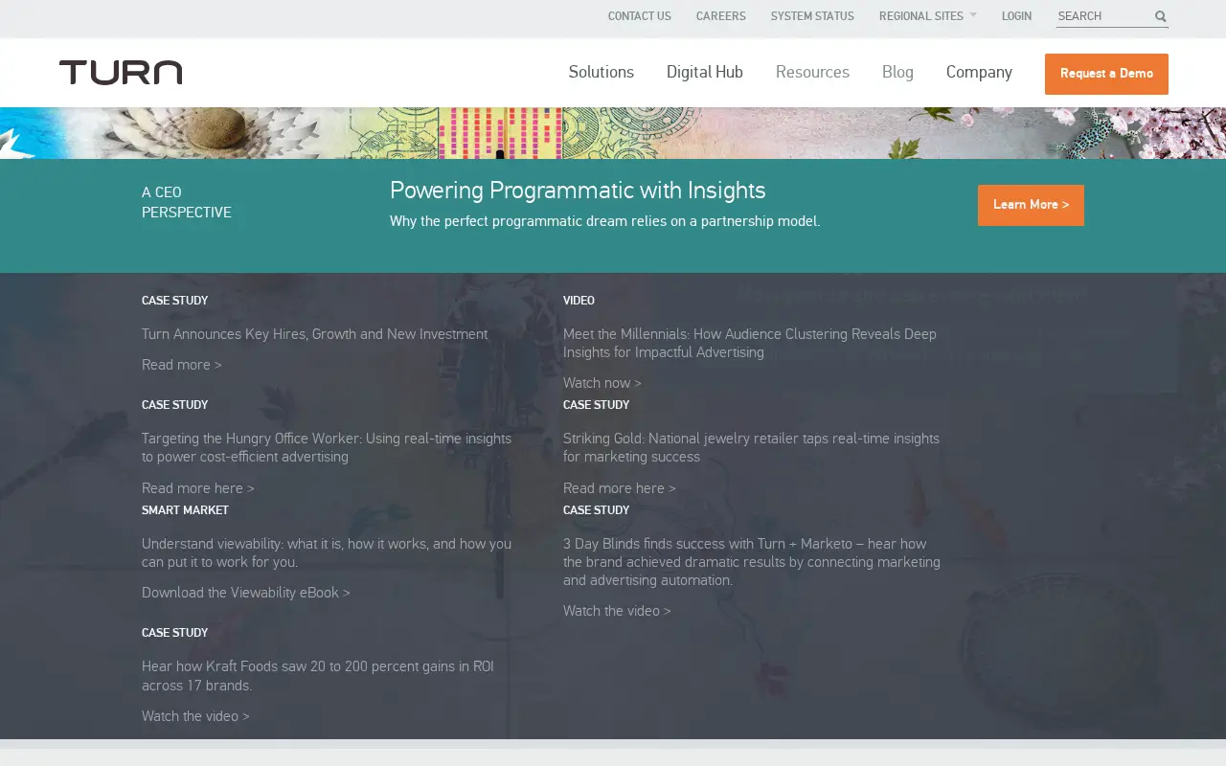Open Powering Programmatic with Insights headline
1226x766 pixels.
[578, 191]
